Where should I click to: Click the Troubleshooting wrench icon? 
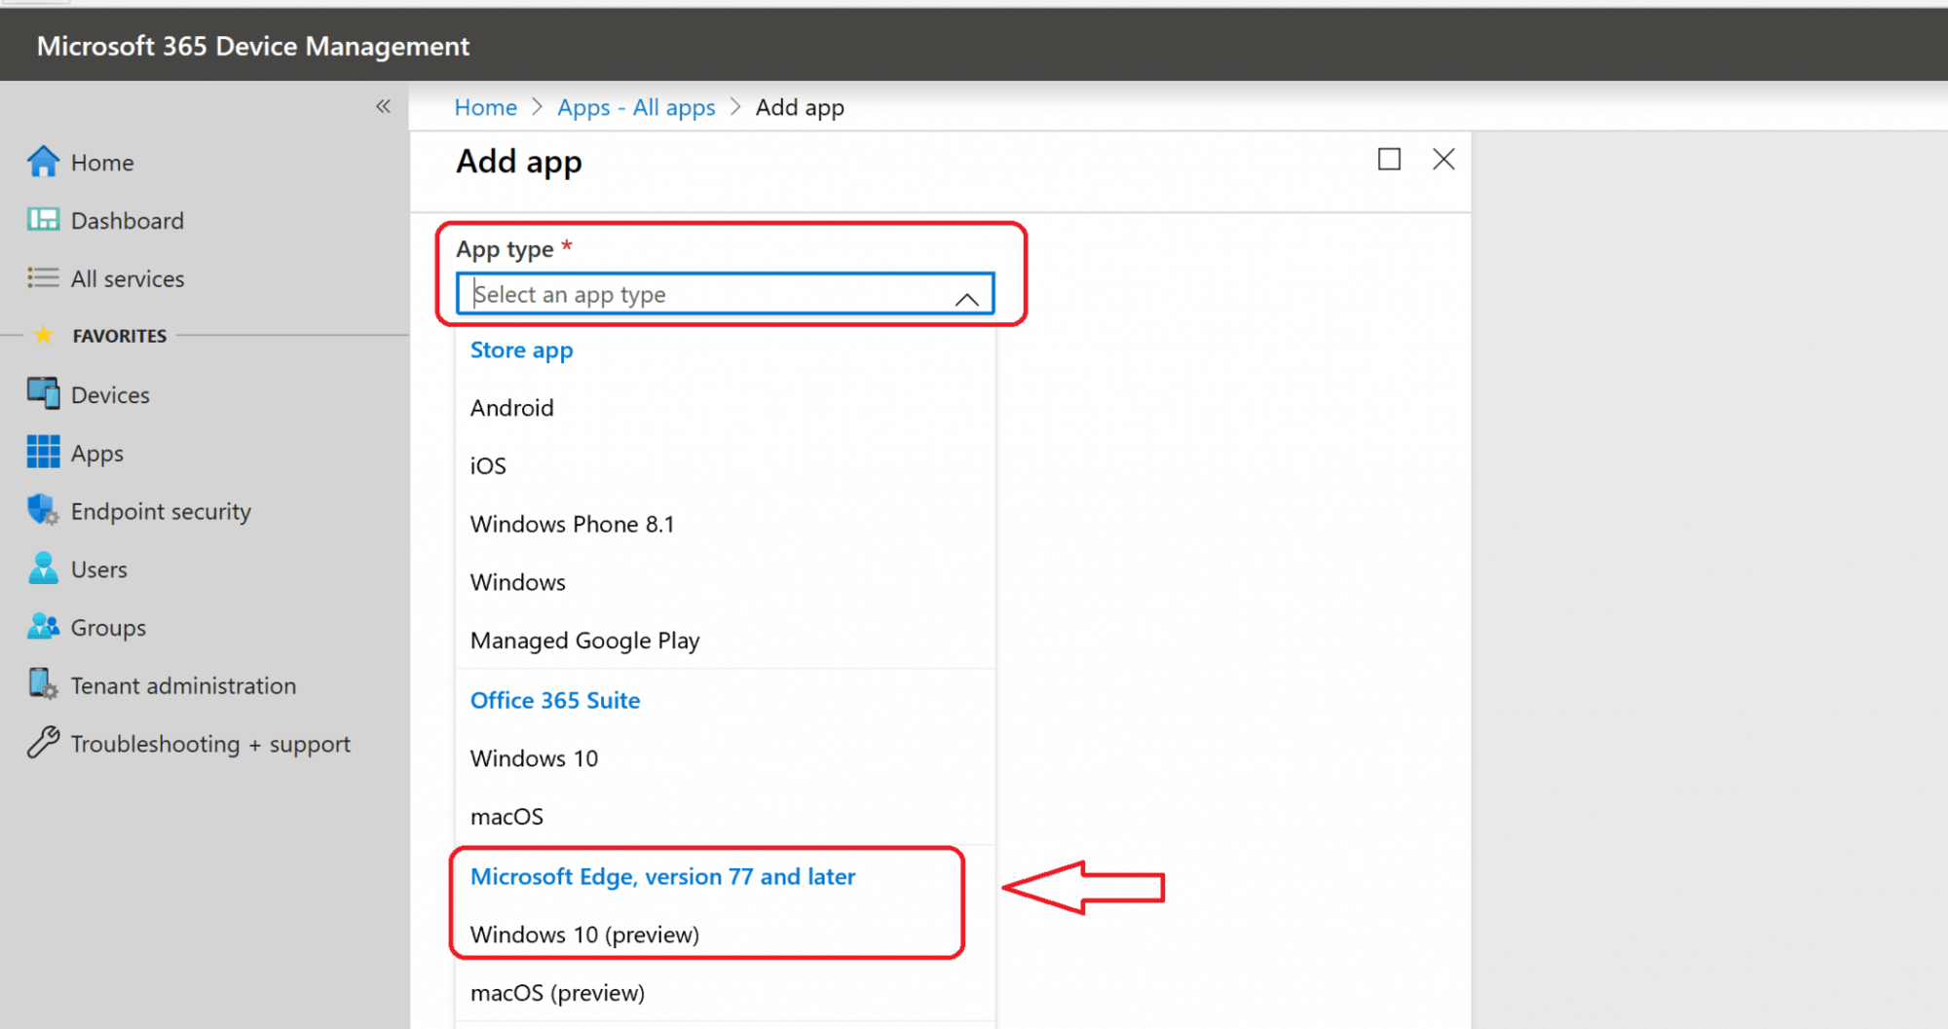coord(43,743)
